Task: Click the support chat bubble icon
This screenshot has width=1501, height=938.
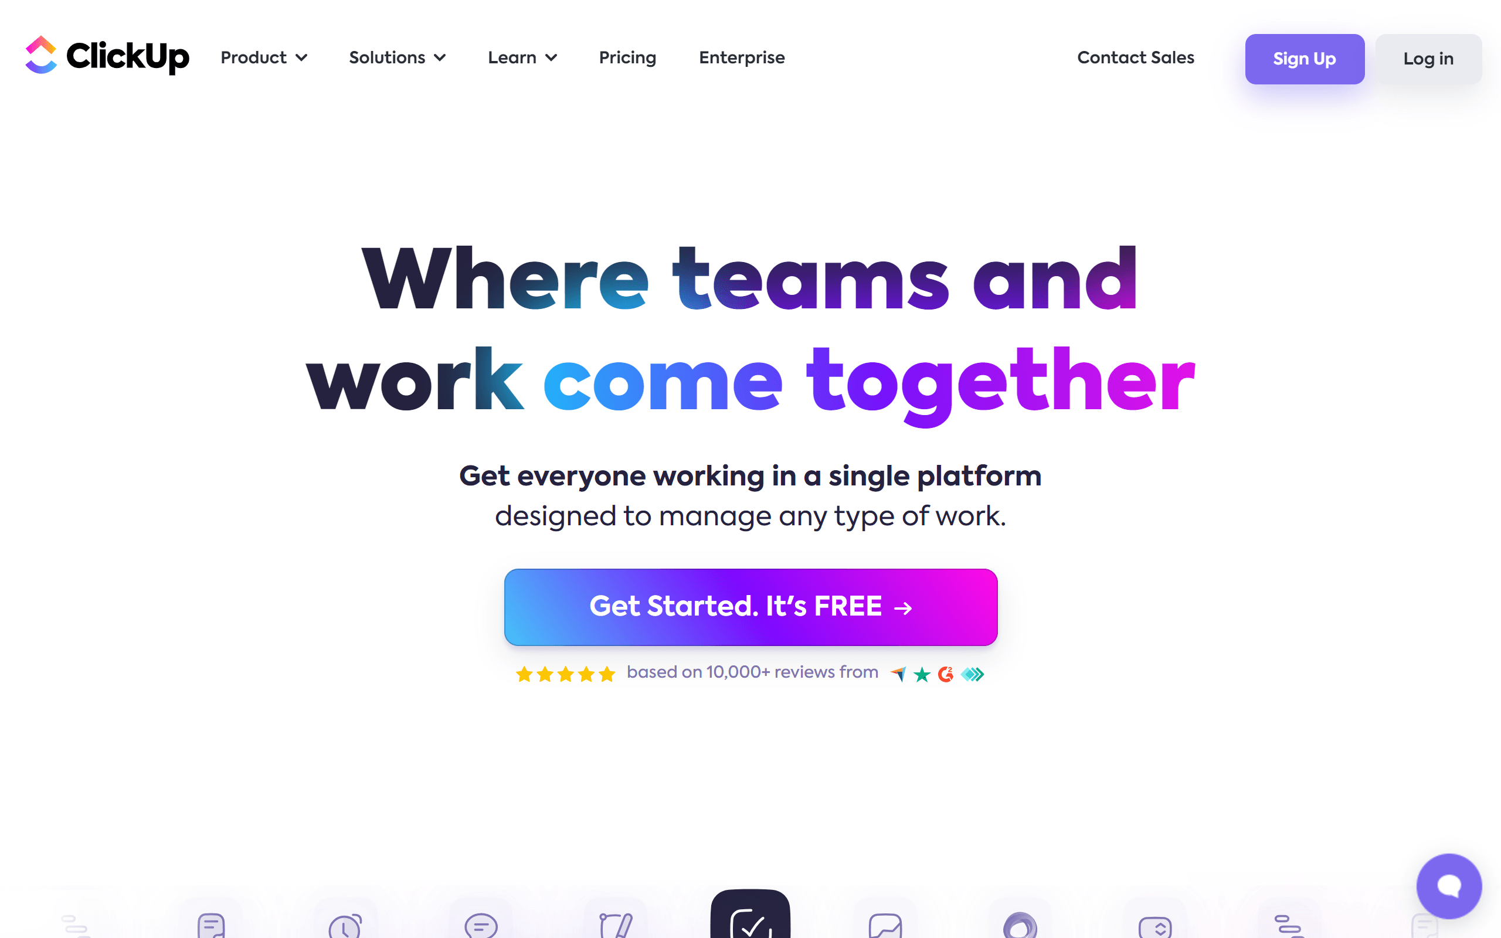Action: pyautogui.click(x=1449, y=885)
